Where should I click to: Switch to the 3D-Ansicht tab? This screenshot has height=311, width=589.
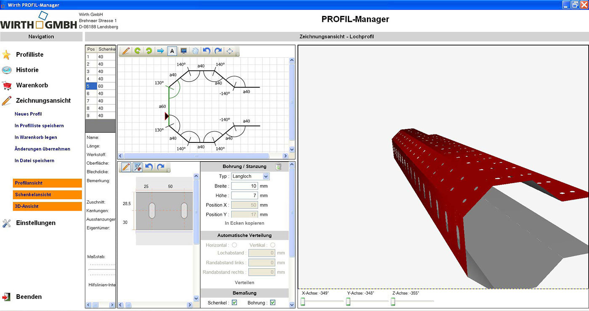47,206
